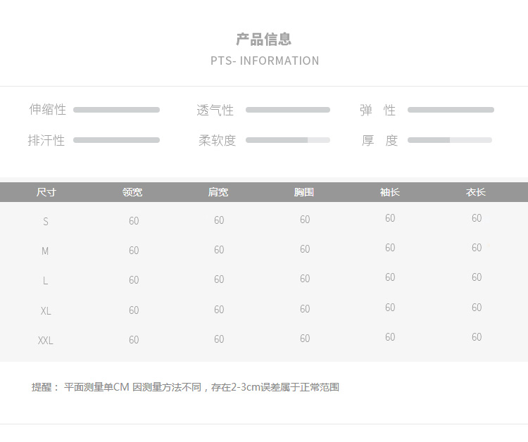
Task: Click the L size row label
Action: 45,280
